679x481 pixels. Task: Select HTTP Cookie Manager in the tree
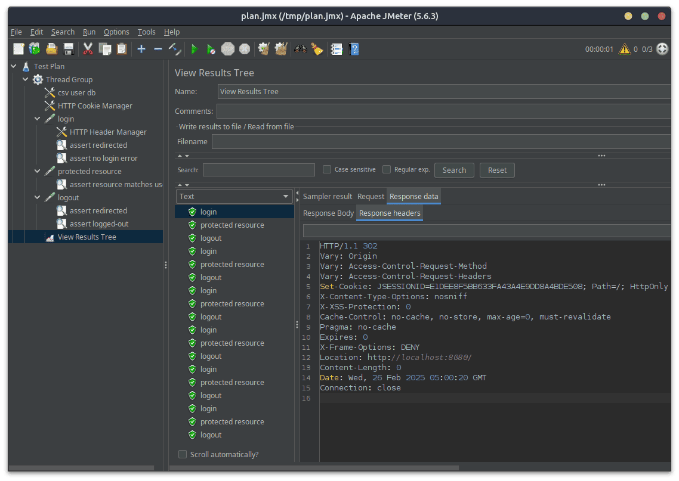click(95, 105)
